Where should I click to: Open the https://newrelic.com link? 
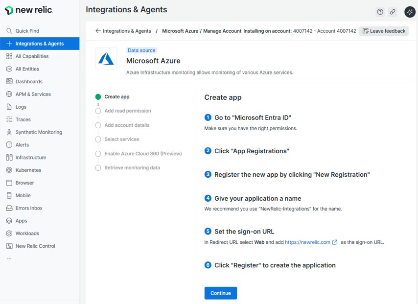307,242
